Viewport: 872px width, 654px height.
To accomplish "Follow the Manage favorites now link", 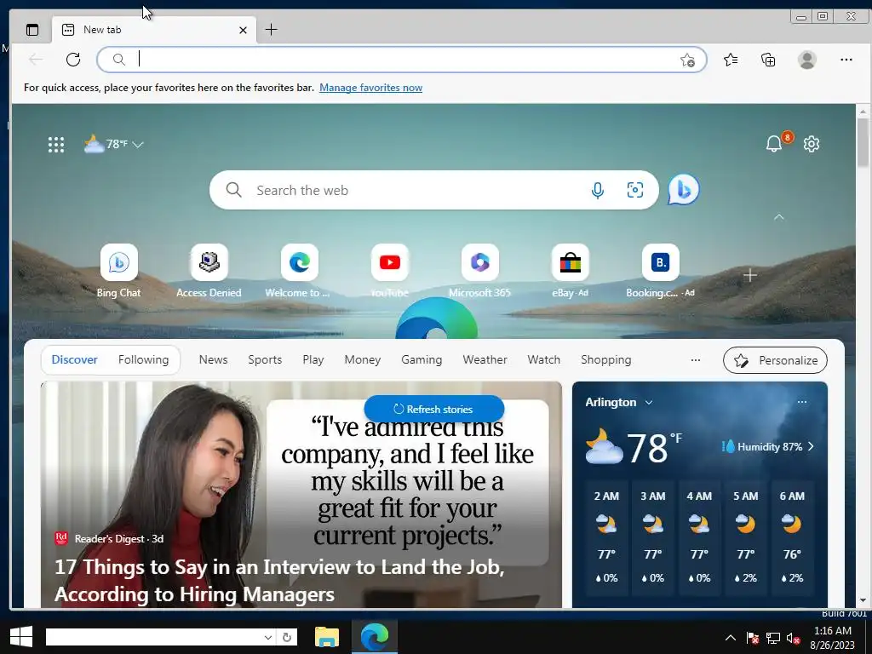I will [x=371, y=88].
